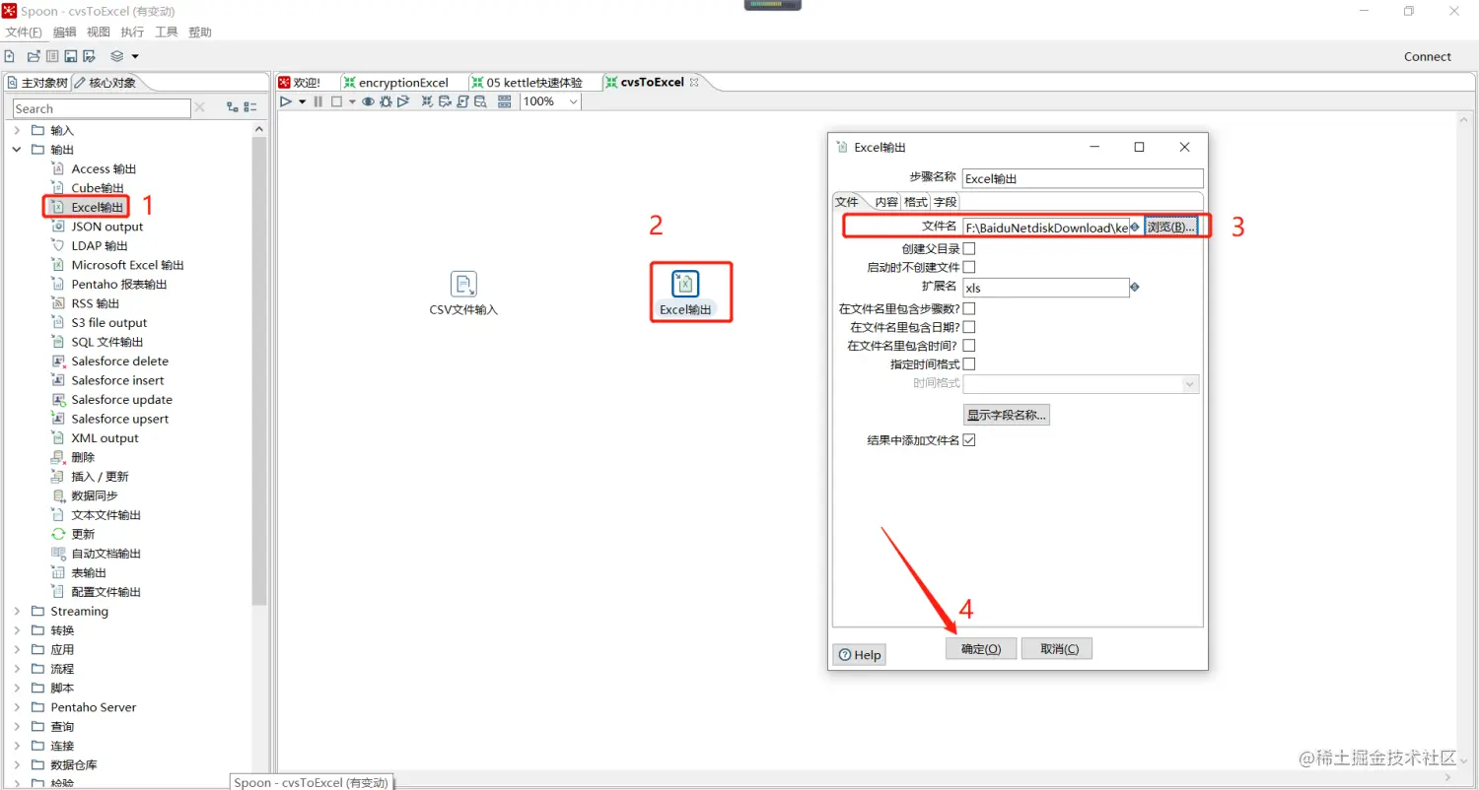Click the variable diamond icon beside 扩展名
Screen dimensions: 1479x790
coord(1135,287)
